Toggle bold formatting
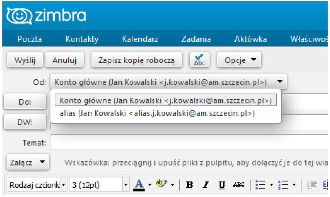This screenshot has height=197, width=330. coord(189,185)
